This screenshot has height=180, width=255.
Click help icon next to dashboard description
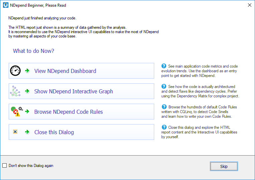click(x=164, y=66)
